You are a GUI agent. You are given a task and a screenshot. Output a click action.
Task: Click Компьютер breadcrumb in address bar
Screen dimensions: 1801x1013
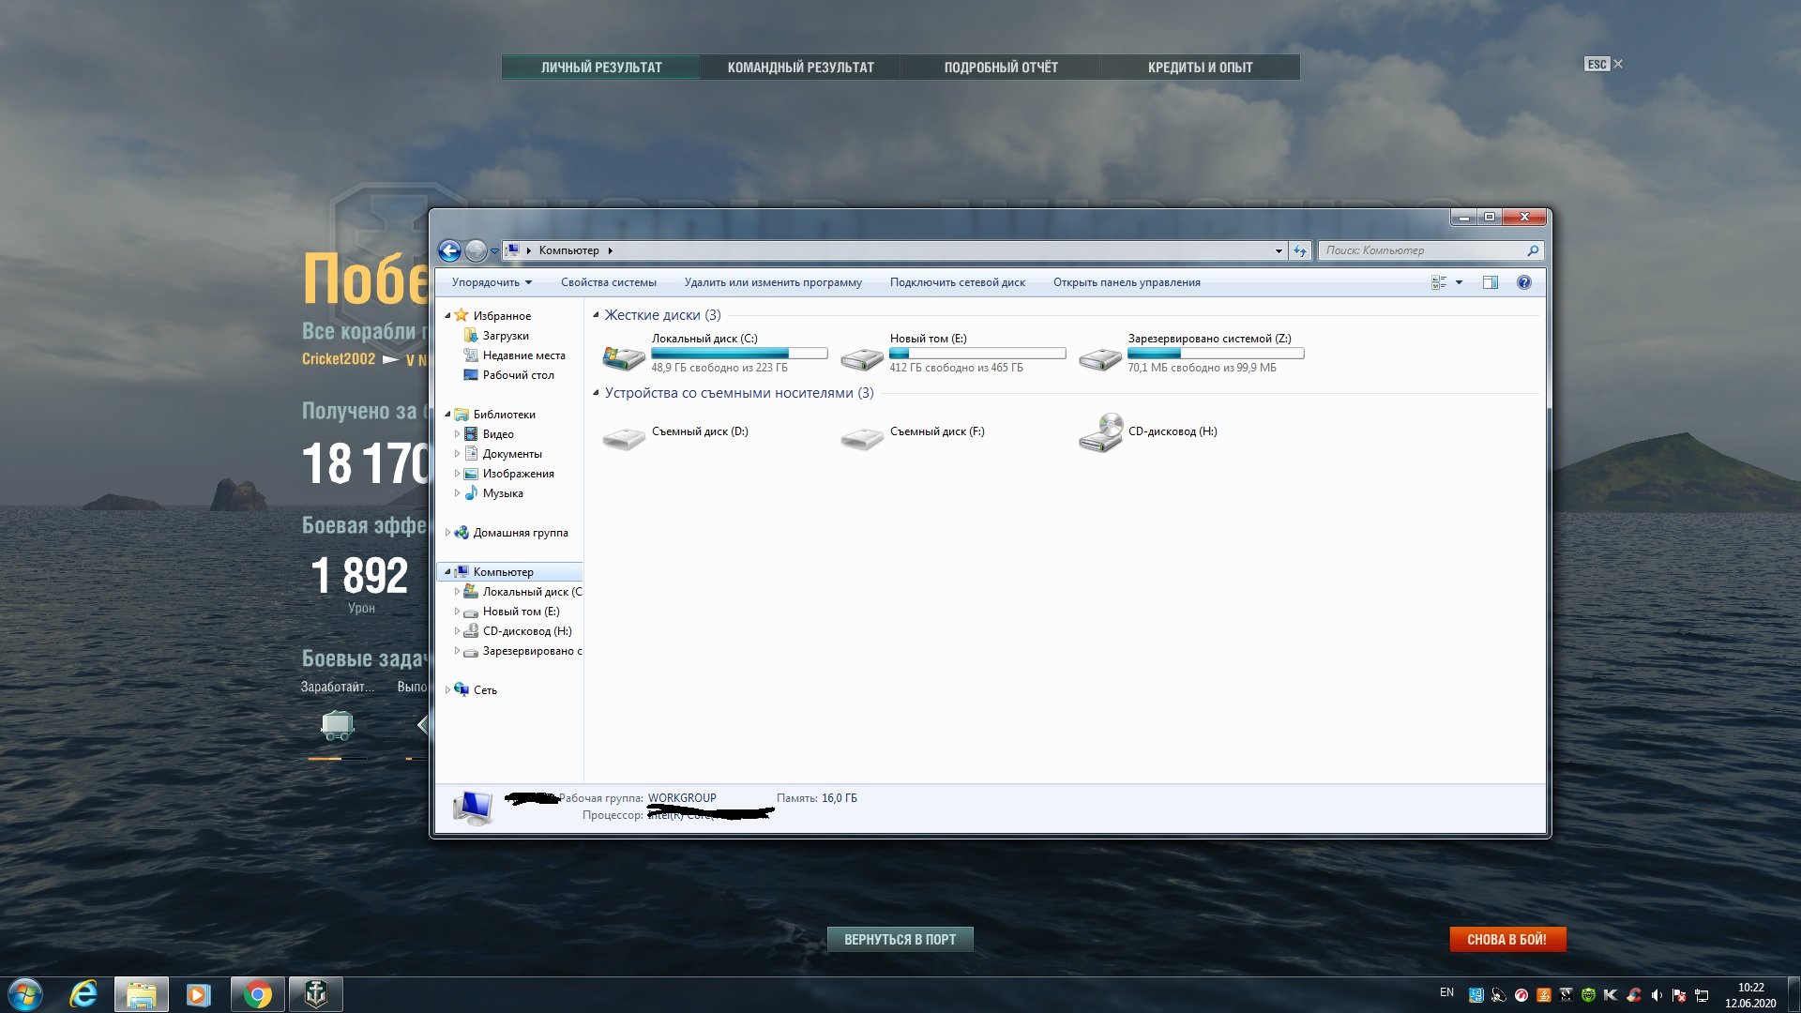(568, 250)
